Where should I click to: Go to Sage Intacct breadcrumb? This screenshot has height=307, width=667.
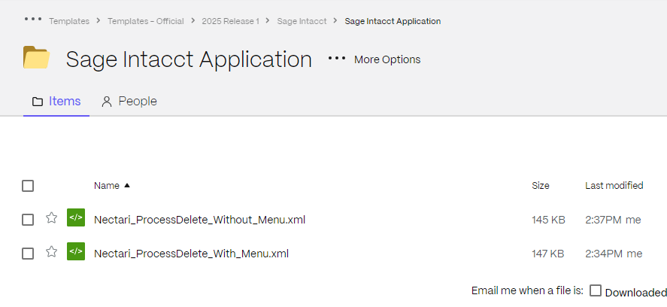[302, 21]
